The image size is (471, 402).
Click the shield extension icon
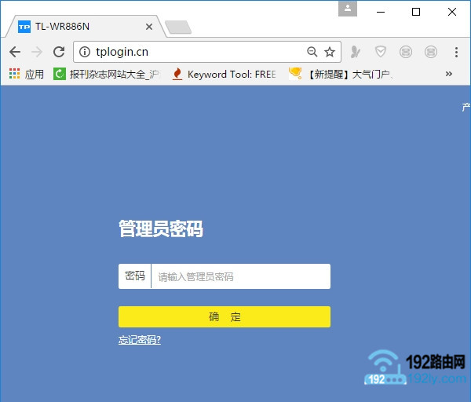[x=380, y=52]
